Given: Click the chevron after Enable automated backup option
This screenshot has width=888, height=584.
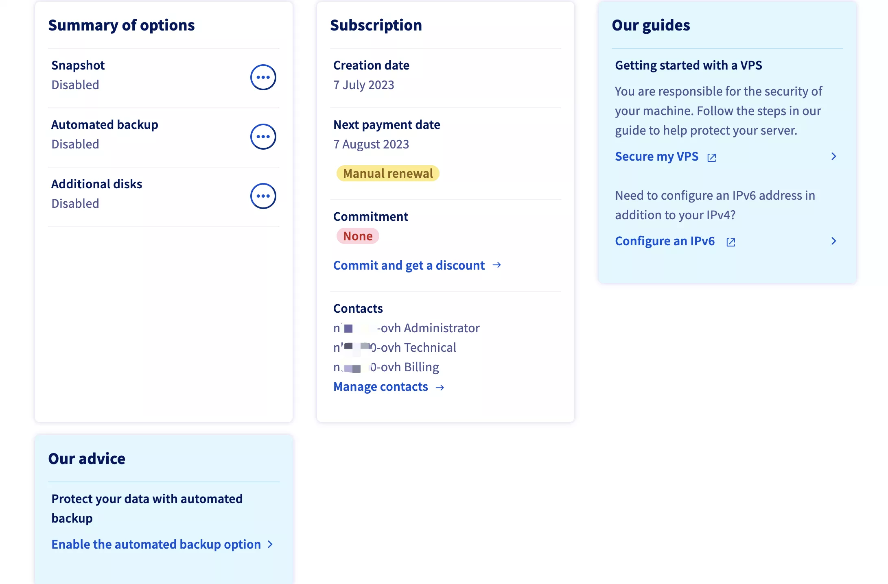Looking at the screenshot, I should (270, 545).
